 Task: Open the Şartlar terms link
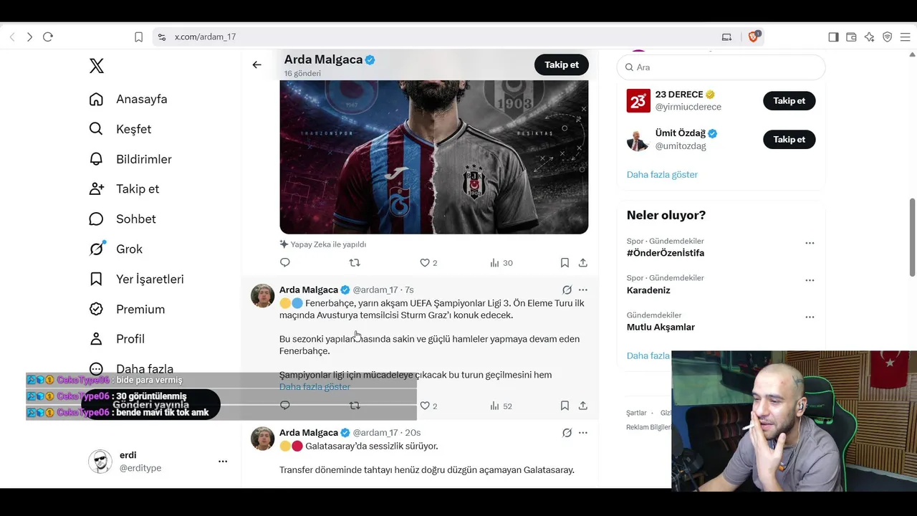click(636, 413)
